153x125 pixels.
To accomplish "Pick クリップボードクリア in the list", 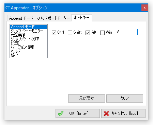I will pos(29,39).
